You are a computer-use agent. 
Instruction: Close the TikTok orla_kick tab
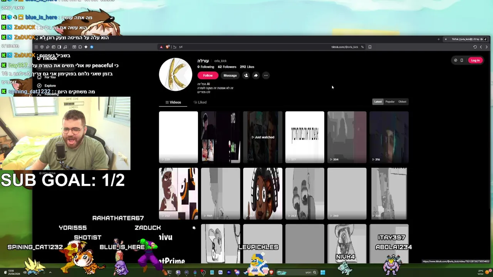click(446, 39)
